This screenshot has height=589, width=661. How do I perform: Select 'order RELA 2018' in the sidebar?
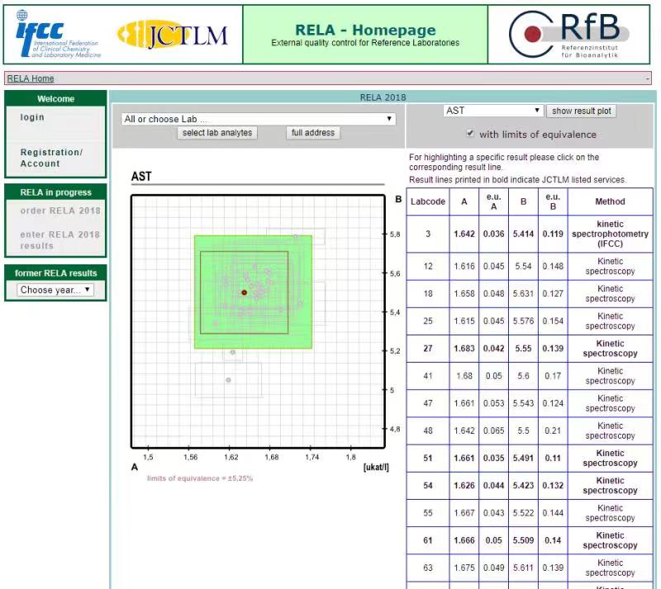click(x=59, y=211)
